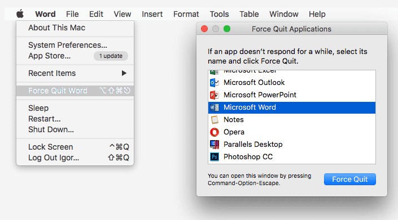The height and width of the screenshot is (220, 398).
Task: Select Lock Screen menu item
Action: (x=75, y=147)
